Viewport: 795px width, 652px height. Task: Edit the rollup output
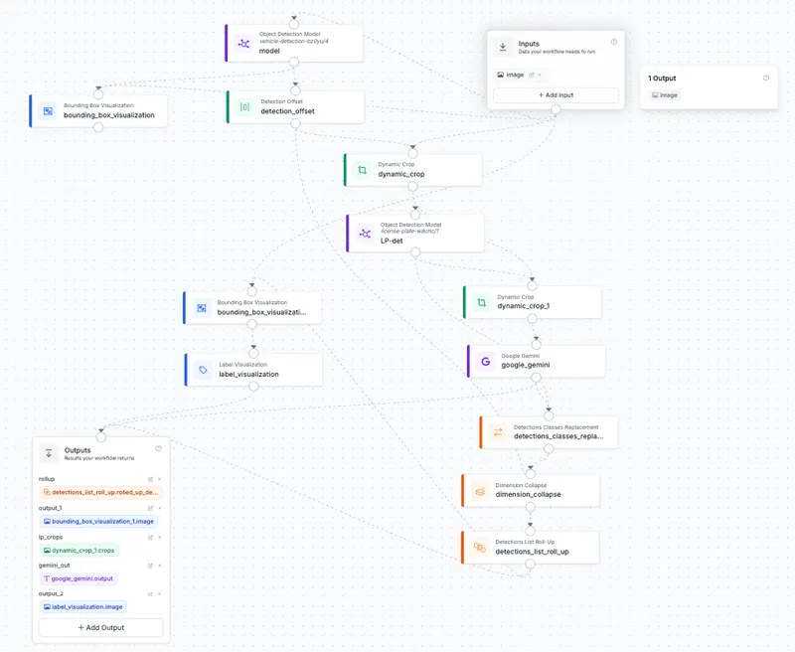[151, 479]
